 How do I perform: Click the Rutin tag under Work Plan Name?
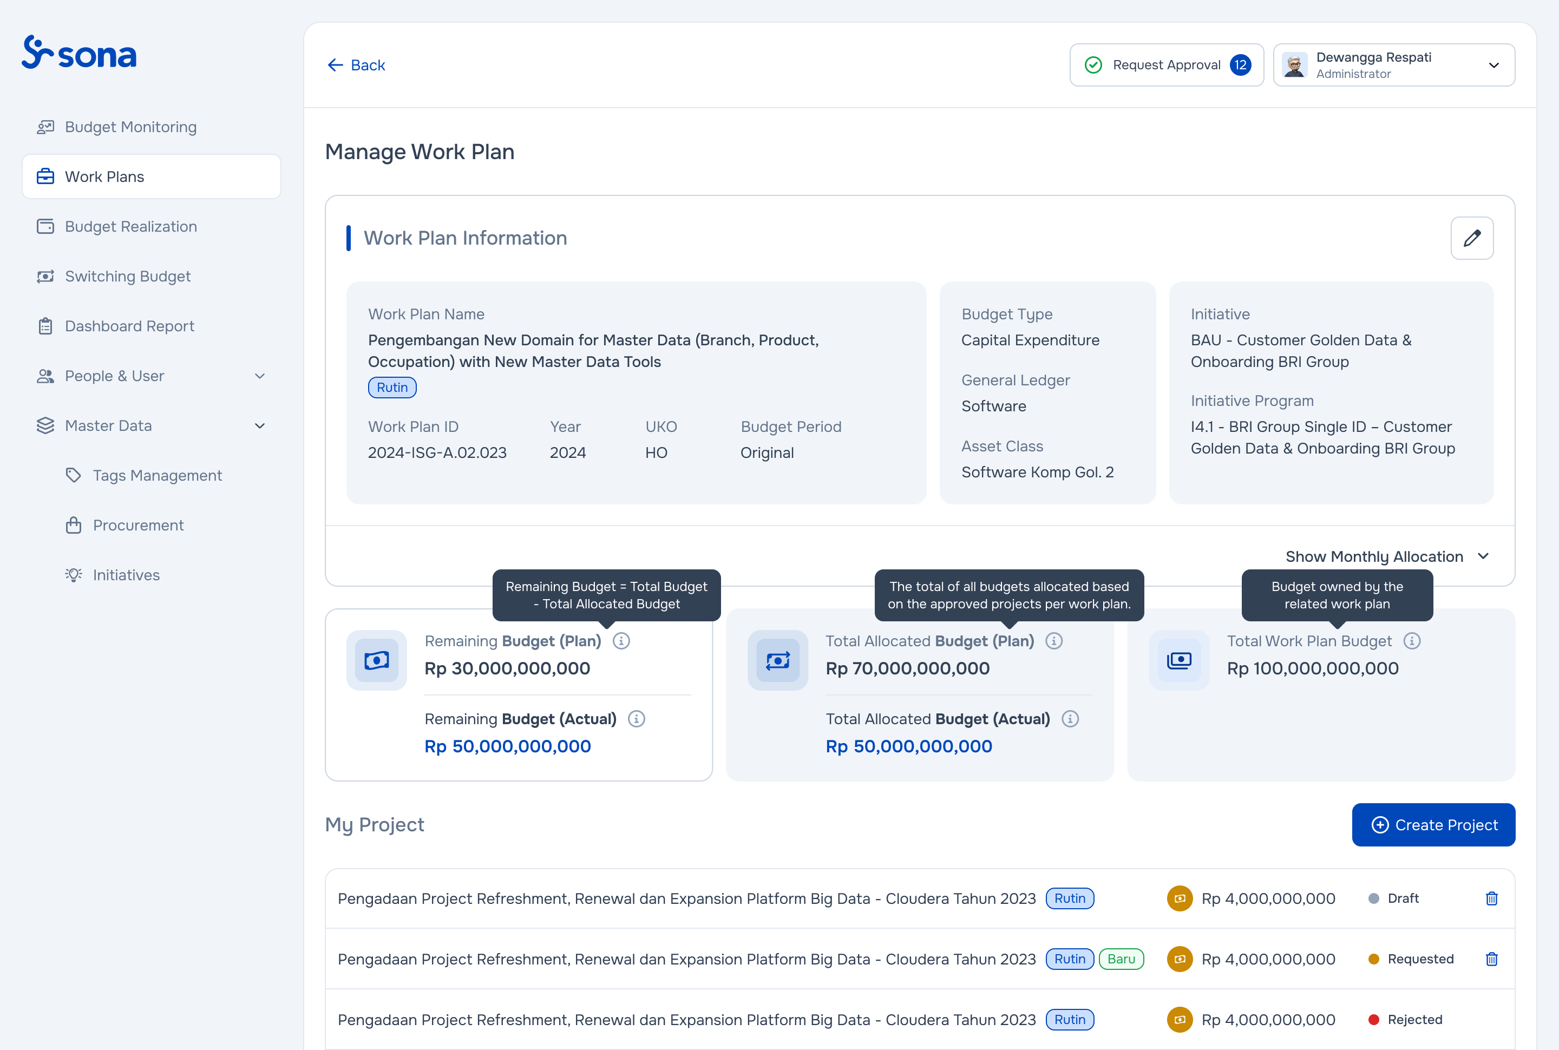point(392,388)
